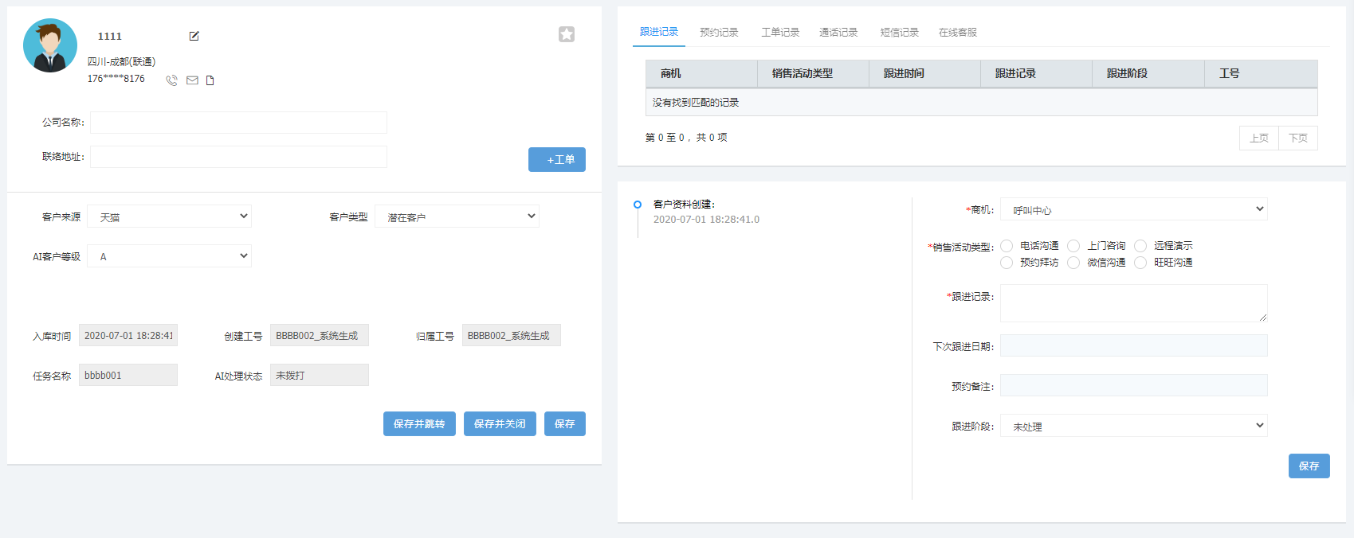Screen dimensions: 1354x538
Task: Open the 通话记录 tab
Action: 838,33
